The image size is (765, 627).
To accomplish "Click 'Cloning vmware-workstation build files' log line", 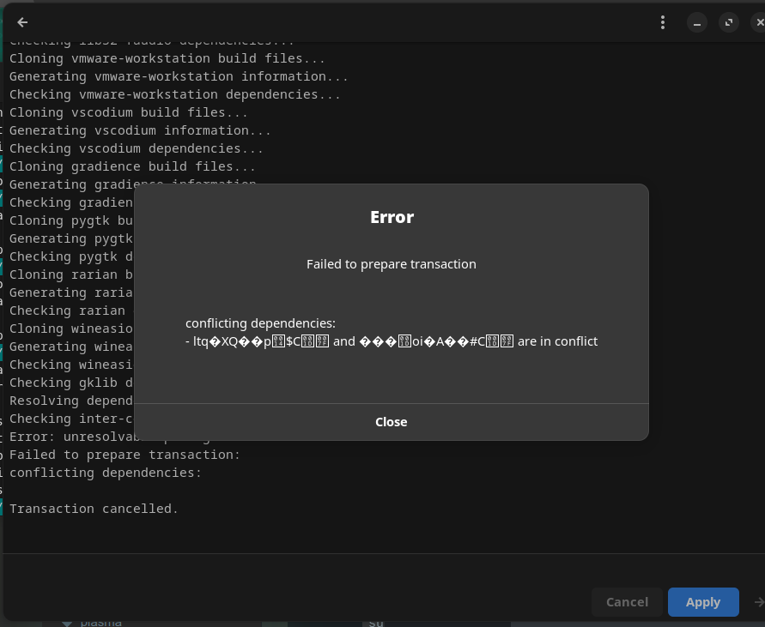I will pos(167,58).
